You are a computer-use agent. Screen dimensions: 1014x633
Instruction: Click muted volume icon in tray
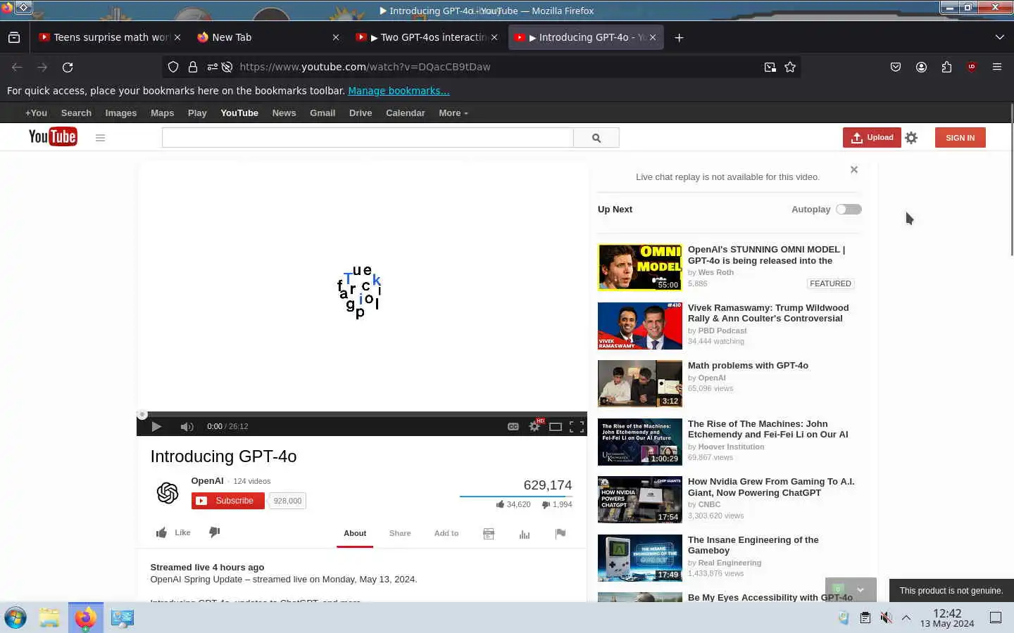886,618
